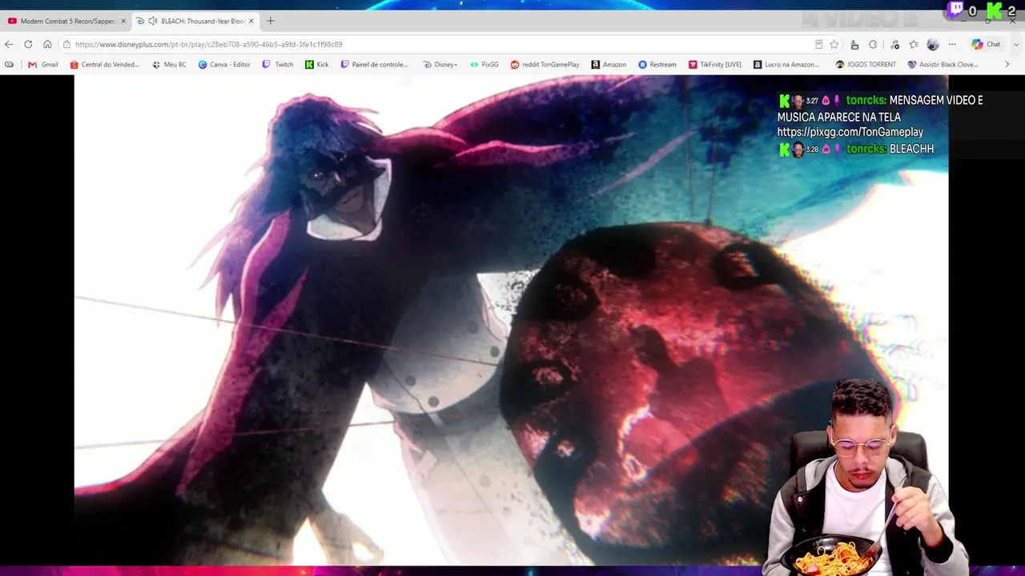Open the Meu BC bookmark
The image size is (1025, 576).
[x=169, y=64]
